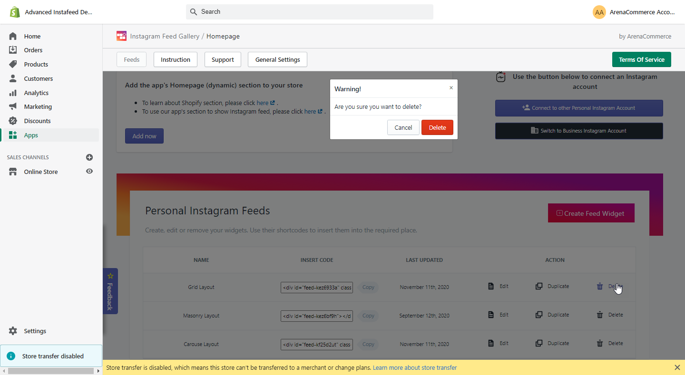Viewport: 685px width, 375px height.
Task: Close the Warning dialog with X
Action: click(x=451, y=88)
